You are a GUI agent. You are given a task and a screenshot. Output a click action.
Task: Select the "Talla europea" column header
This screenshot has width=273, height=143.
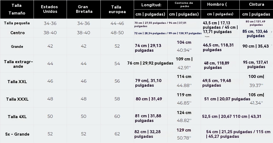pos(117,9)
